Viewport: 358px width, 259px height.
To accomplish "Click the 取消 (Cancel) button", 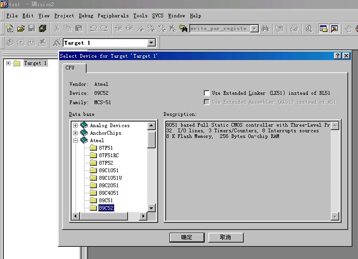I will [x=225, y=237].
